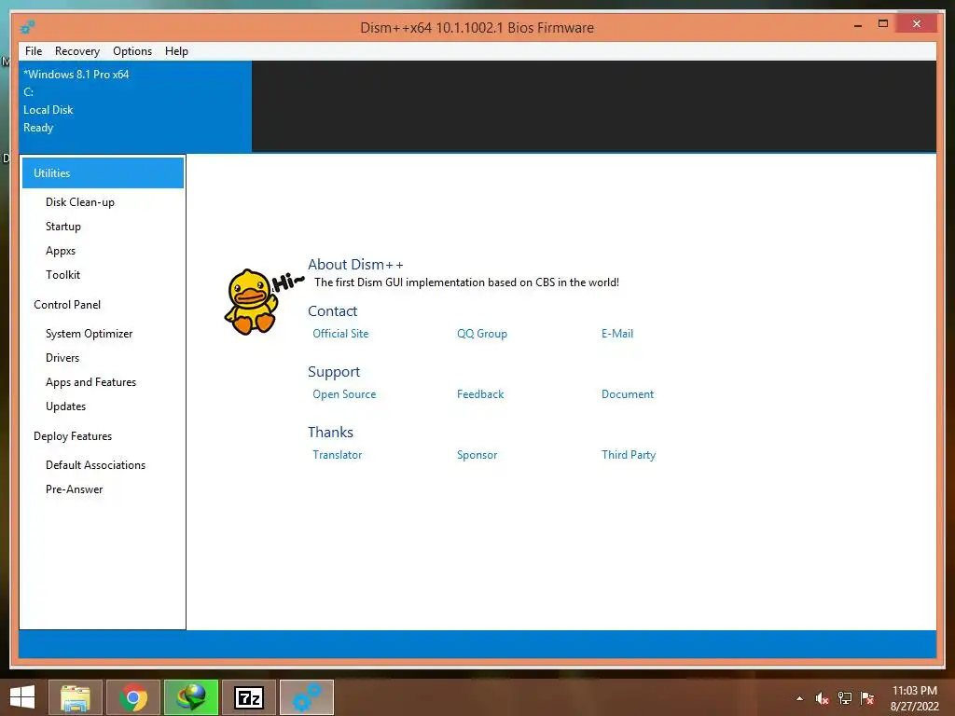Show hidden tray icons arrow
The width and height of the screenshot is (955, 716).
coord(799,699)
